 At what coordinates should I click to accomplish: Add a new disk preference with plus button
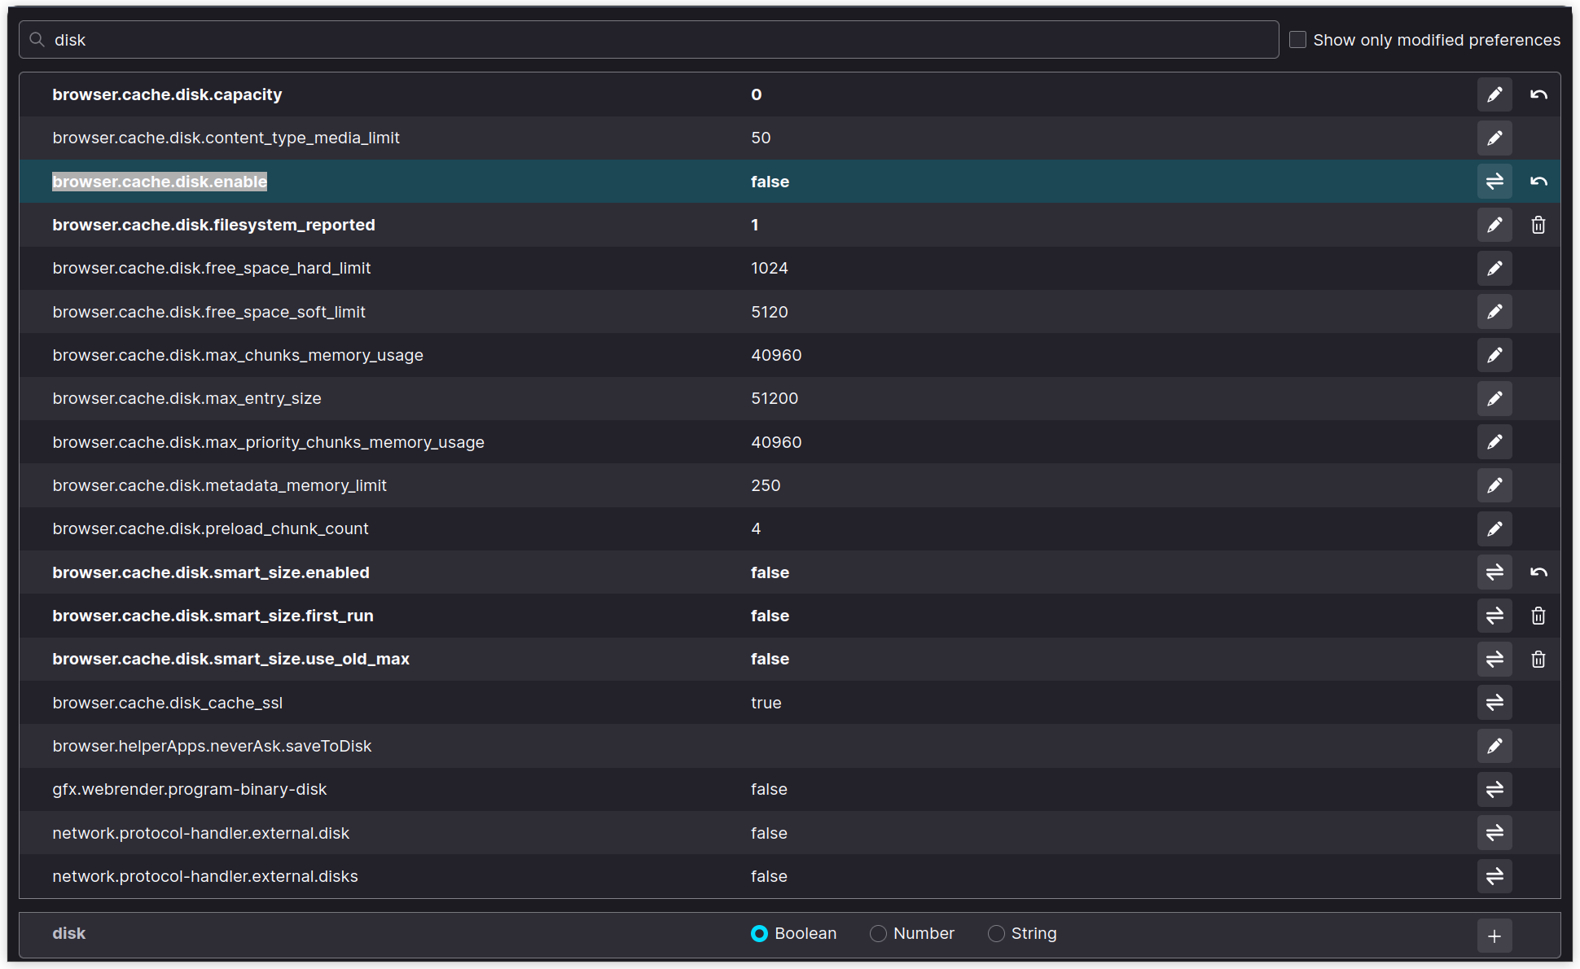[1494, 935]
